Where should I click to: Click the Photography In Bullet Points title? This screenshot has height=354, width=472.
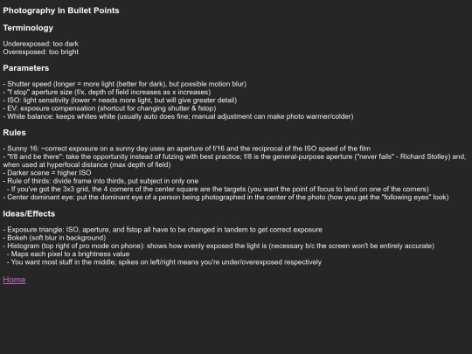(61, 10)
